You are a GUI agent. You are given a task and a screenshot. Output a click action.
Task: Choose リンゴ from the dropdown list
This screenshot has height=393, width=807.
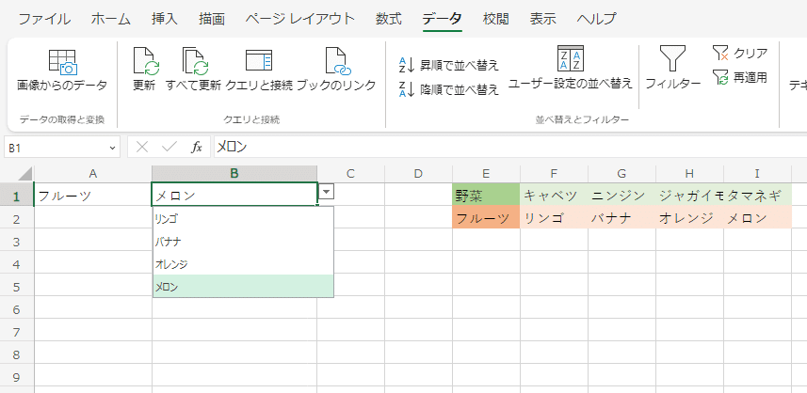(x=243, y=218)
